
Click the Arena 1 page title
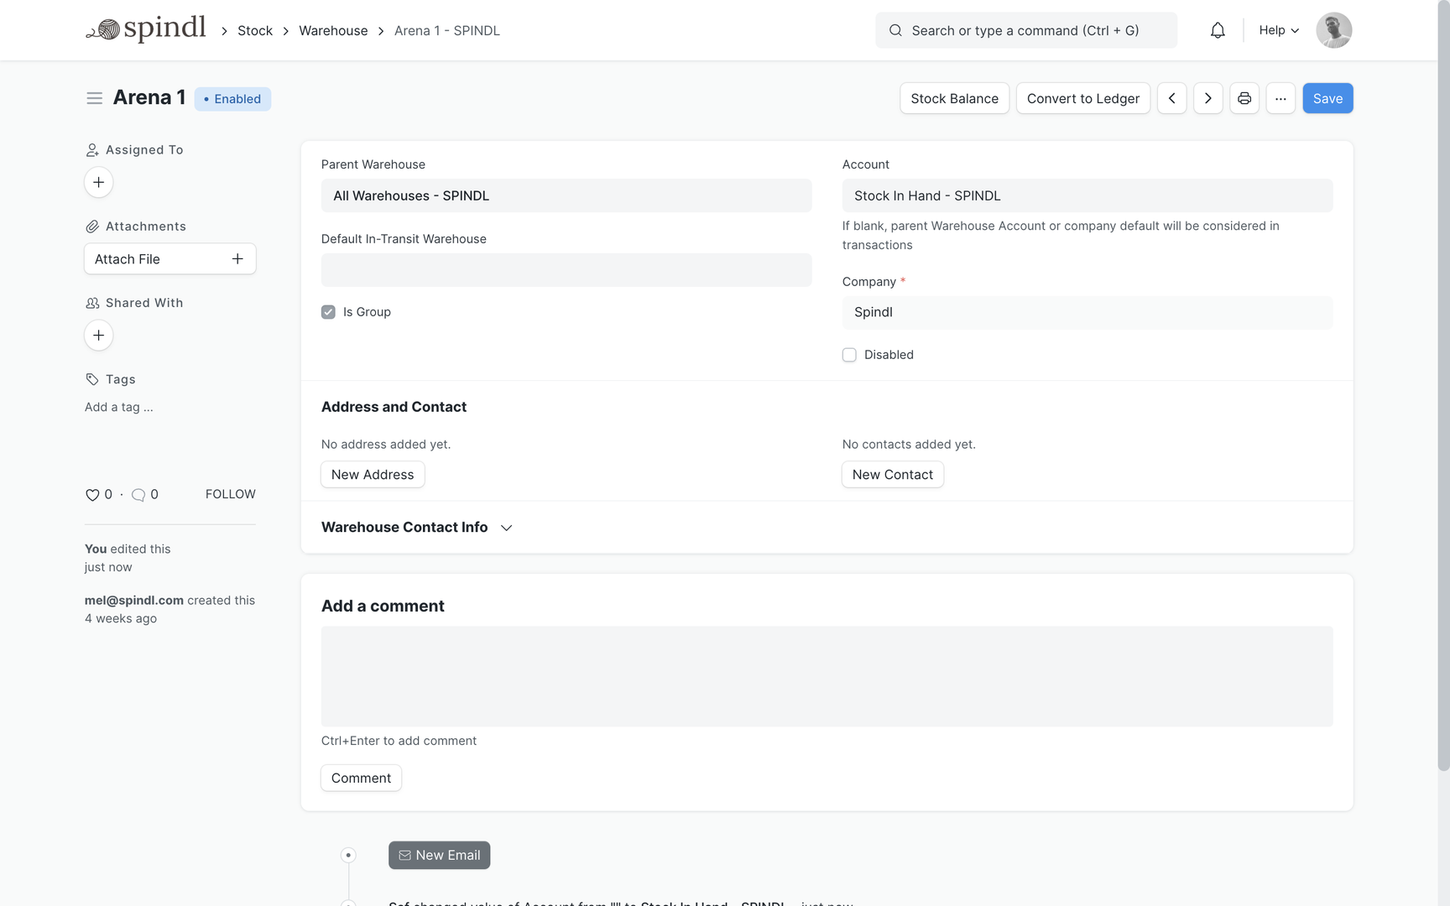point(149,98)
